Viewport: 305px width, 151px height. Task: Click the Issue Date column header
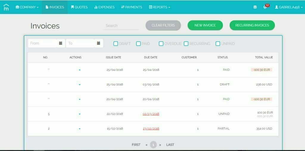pyautogui.click(x=113, y=57)
